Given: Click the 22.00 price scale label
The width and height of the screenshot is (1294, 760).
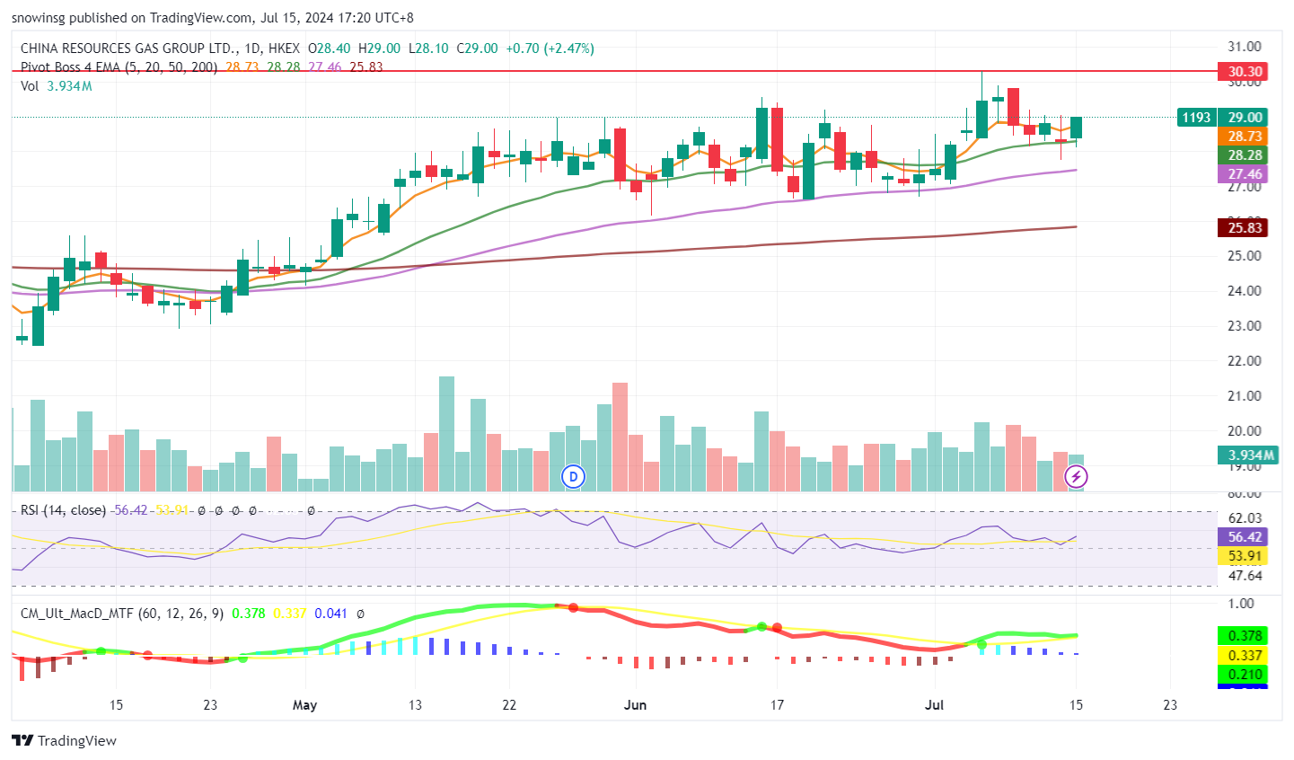Looking at the screenshot, I should click(1245, 360).
